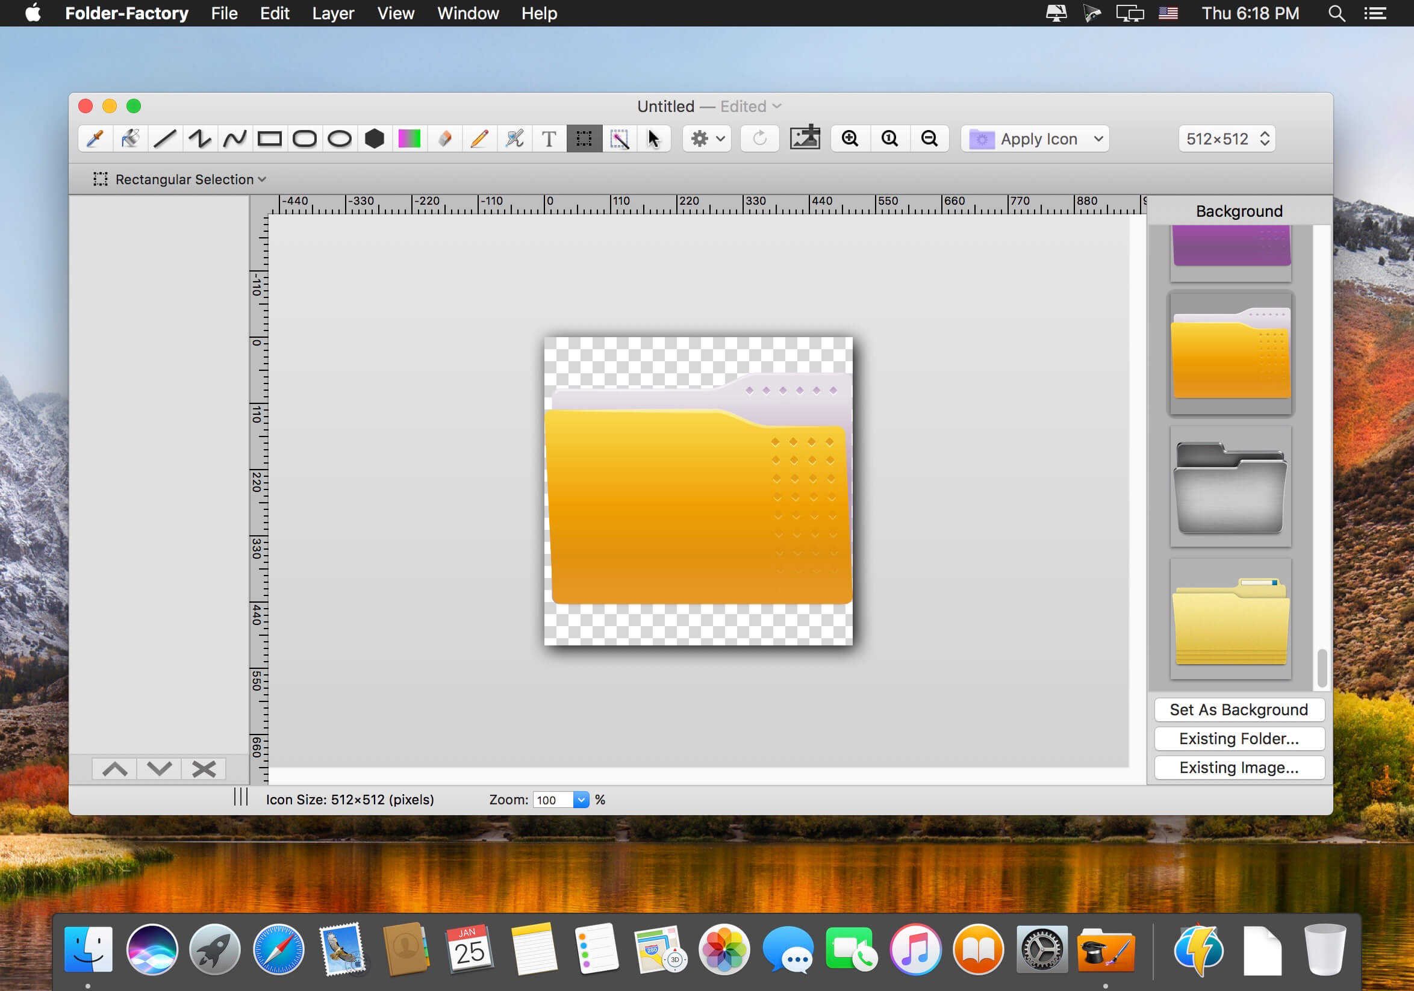Choose the curve drawing tool
1414x991 pixels.
235,139
